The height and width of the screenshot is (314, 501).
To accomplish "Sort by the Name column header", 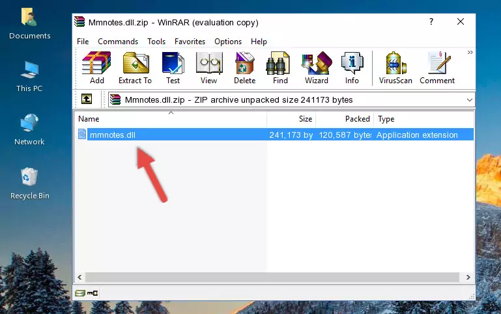I will tap(171, 119).
